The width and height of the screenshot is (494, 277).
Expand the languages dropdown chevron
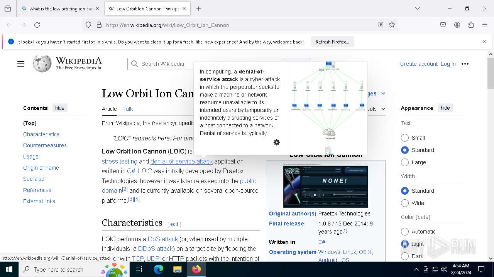383,93
